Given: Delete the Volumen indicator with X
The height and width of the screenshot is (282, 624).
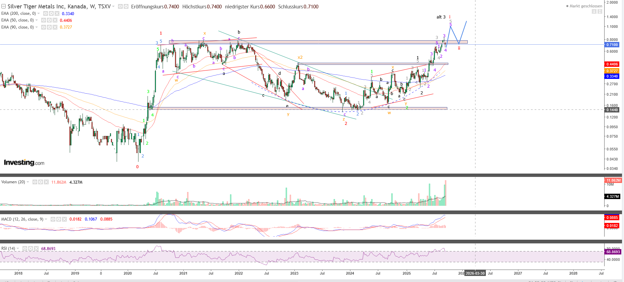Looking at the screenshot, I should pos(46,182).
